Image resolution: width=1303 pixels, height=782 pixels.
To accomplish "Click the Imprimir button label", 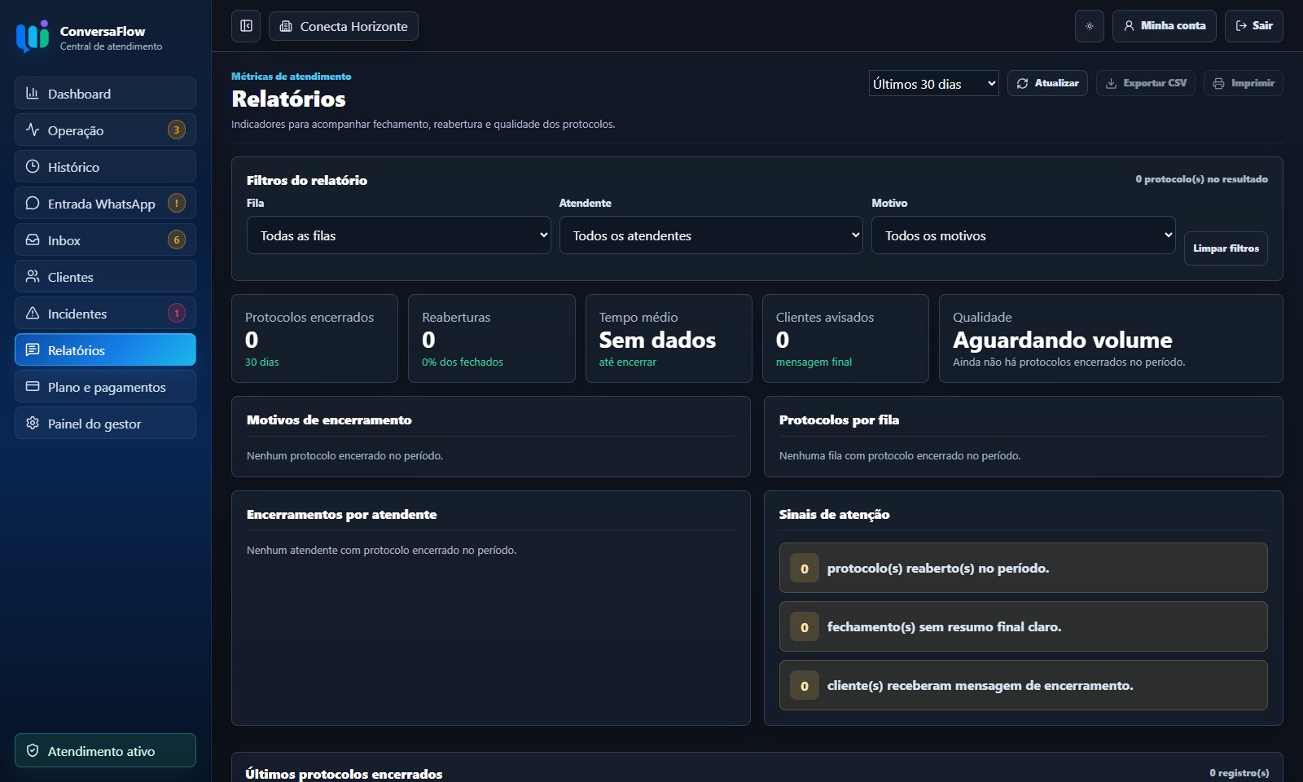I will click(1253, 83).
